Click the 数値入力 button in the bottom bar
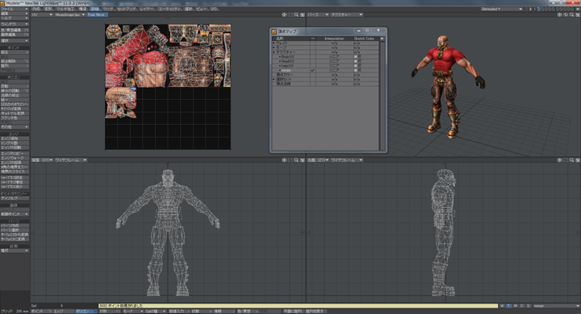Viewport: 581px width, 314px height. click(x=179, y=312)
